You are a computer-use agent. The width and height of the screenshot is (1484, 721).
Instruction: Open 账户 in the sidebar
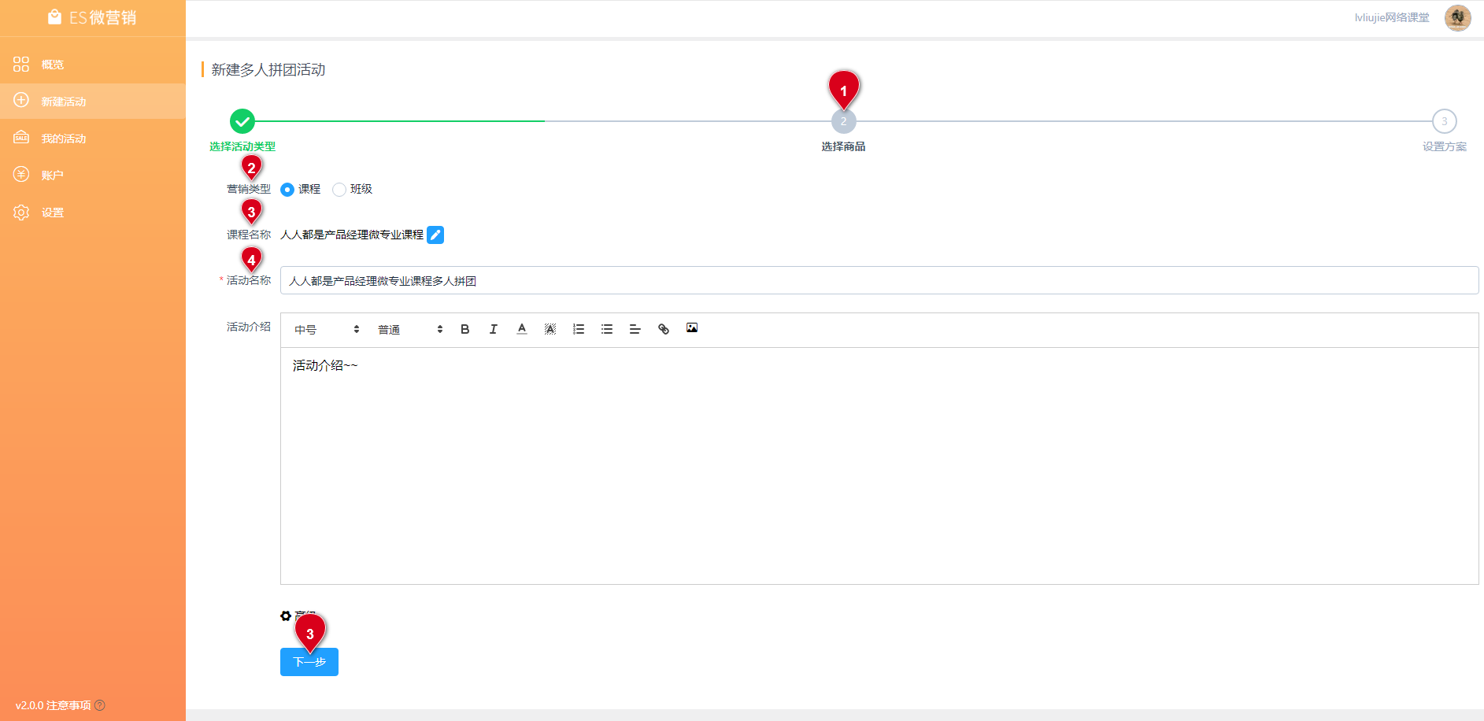tap(52, 176)
